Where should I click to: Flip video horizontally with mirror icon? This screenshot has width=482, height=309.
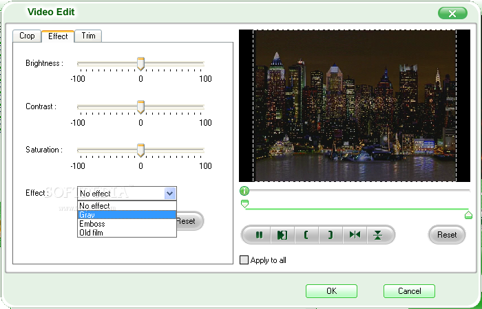tap(355, 235)
